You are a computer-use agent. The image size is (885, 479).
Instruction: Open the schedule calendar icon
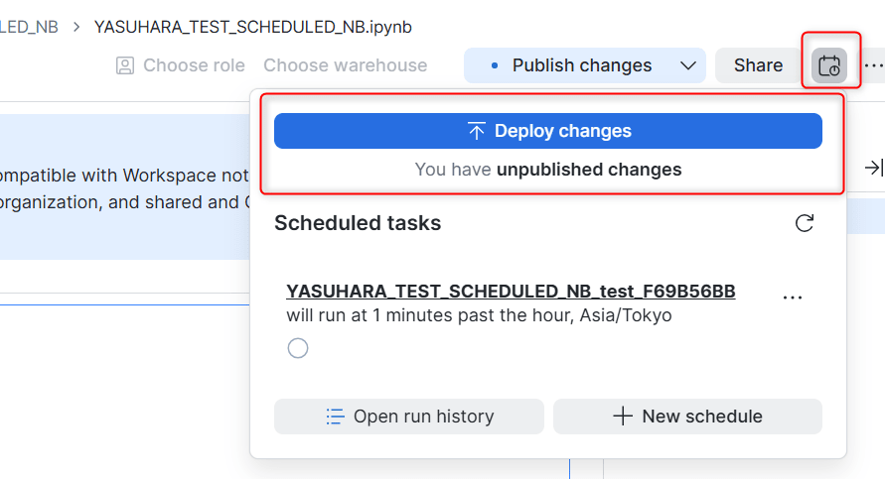tap(829, 65)
